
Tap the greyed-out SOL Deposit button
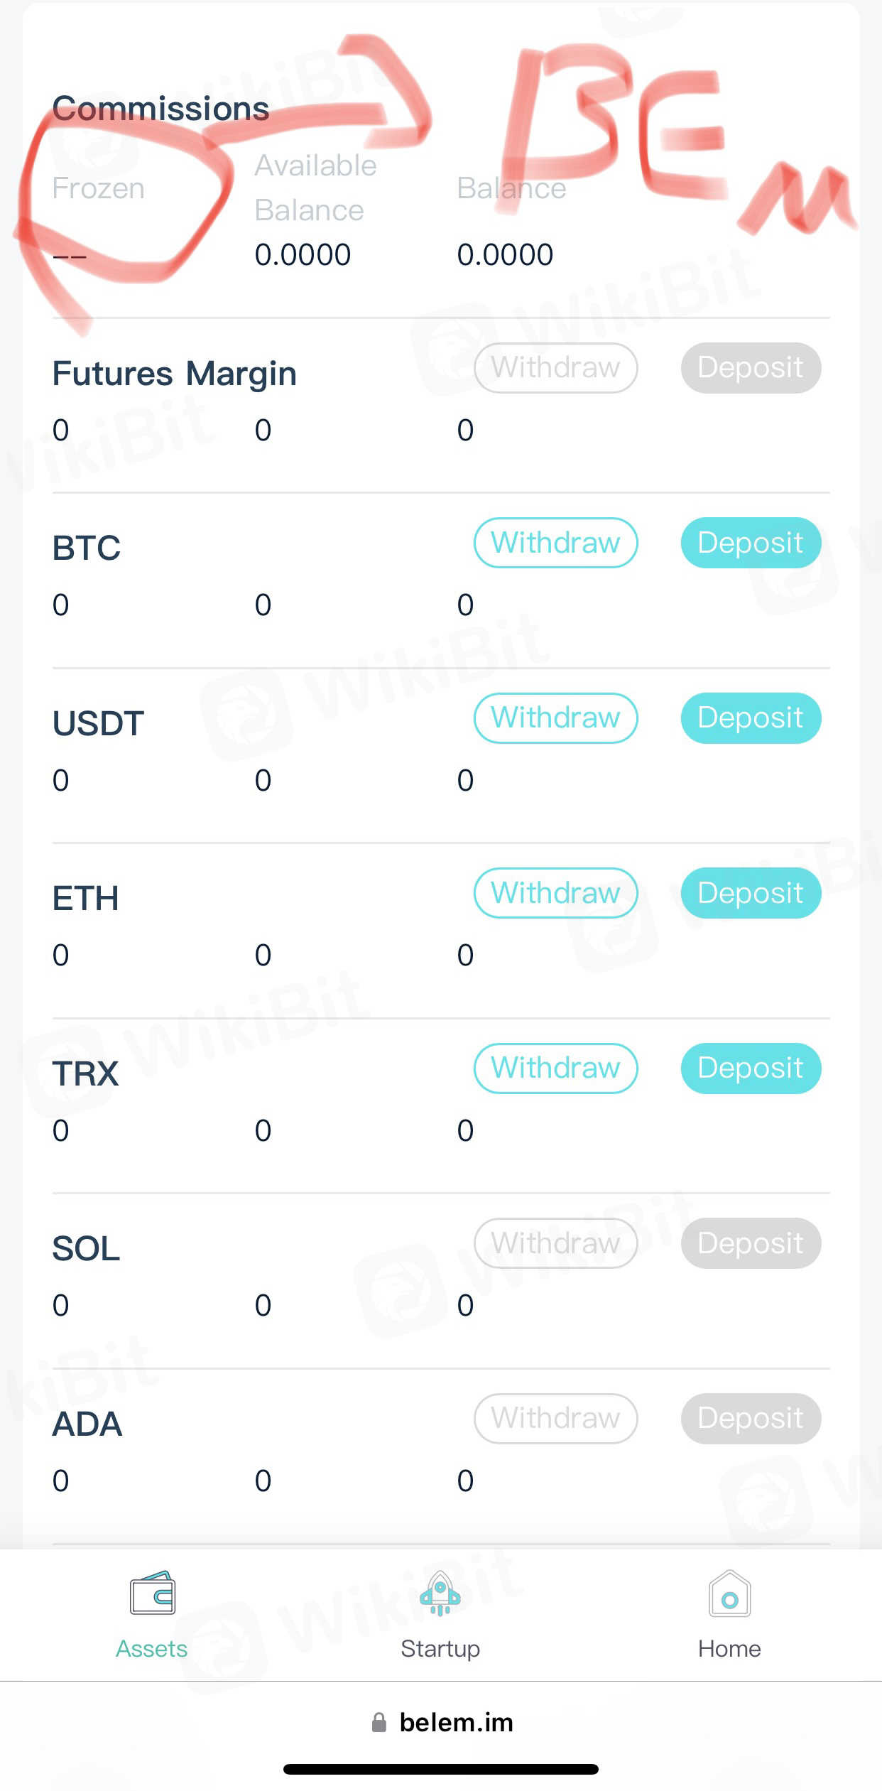(751, 1243)
